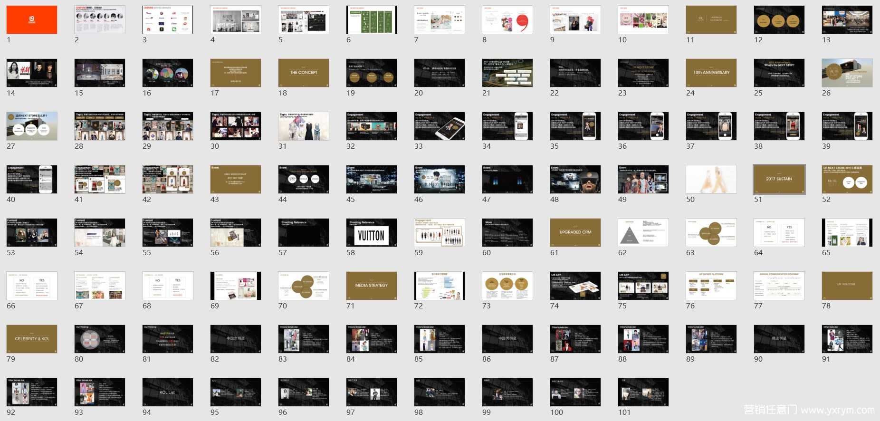
Task: Select VUITTON Shooting Reference slide 58
Action: click(372, 232)
